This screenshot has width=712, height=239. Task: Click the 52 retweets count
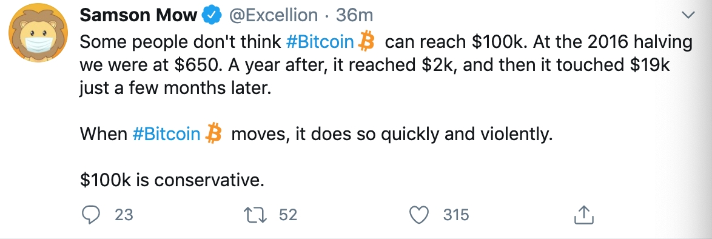click(x=288, y=215)
